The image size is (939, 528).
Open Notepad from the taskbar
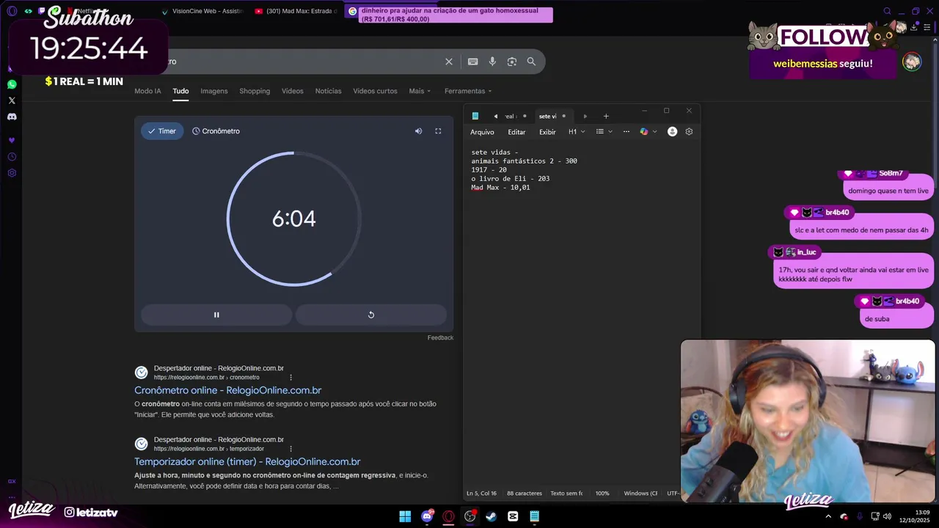535,516
